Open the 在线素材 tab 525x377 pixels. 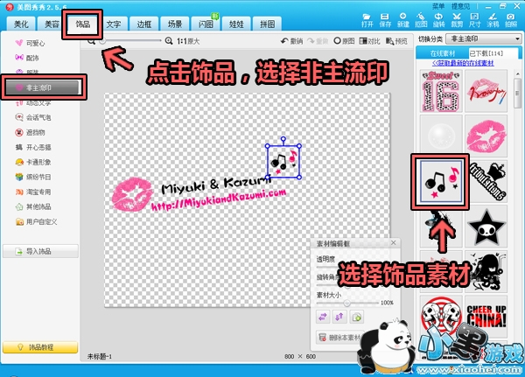point(443,53)
